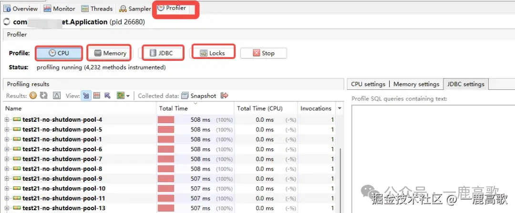This screenshot has height=213, width=515.
Task: Open the CPU settings tab
Action: pos(368,84)
